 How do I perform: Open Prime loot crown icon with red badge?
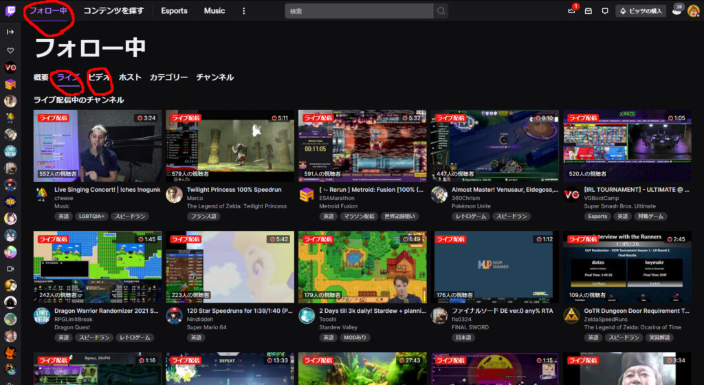coord(572,10)
